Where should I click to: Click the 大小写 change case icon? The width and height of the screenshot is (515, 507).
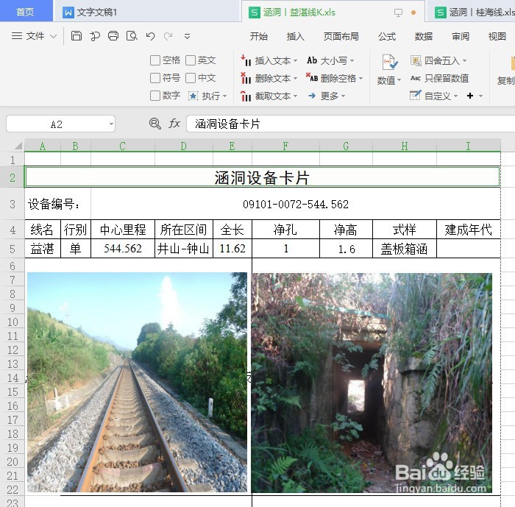click(312, 60)
